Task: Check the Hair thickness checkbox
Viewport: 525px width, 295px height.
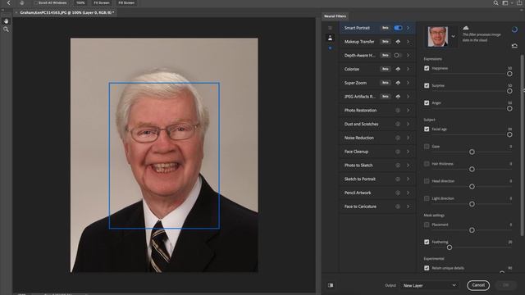Action: click(x=427, y=164)
